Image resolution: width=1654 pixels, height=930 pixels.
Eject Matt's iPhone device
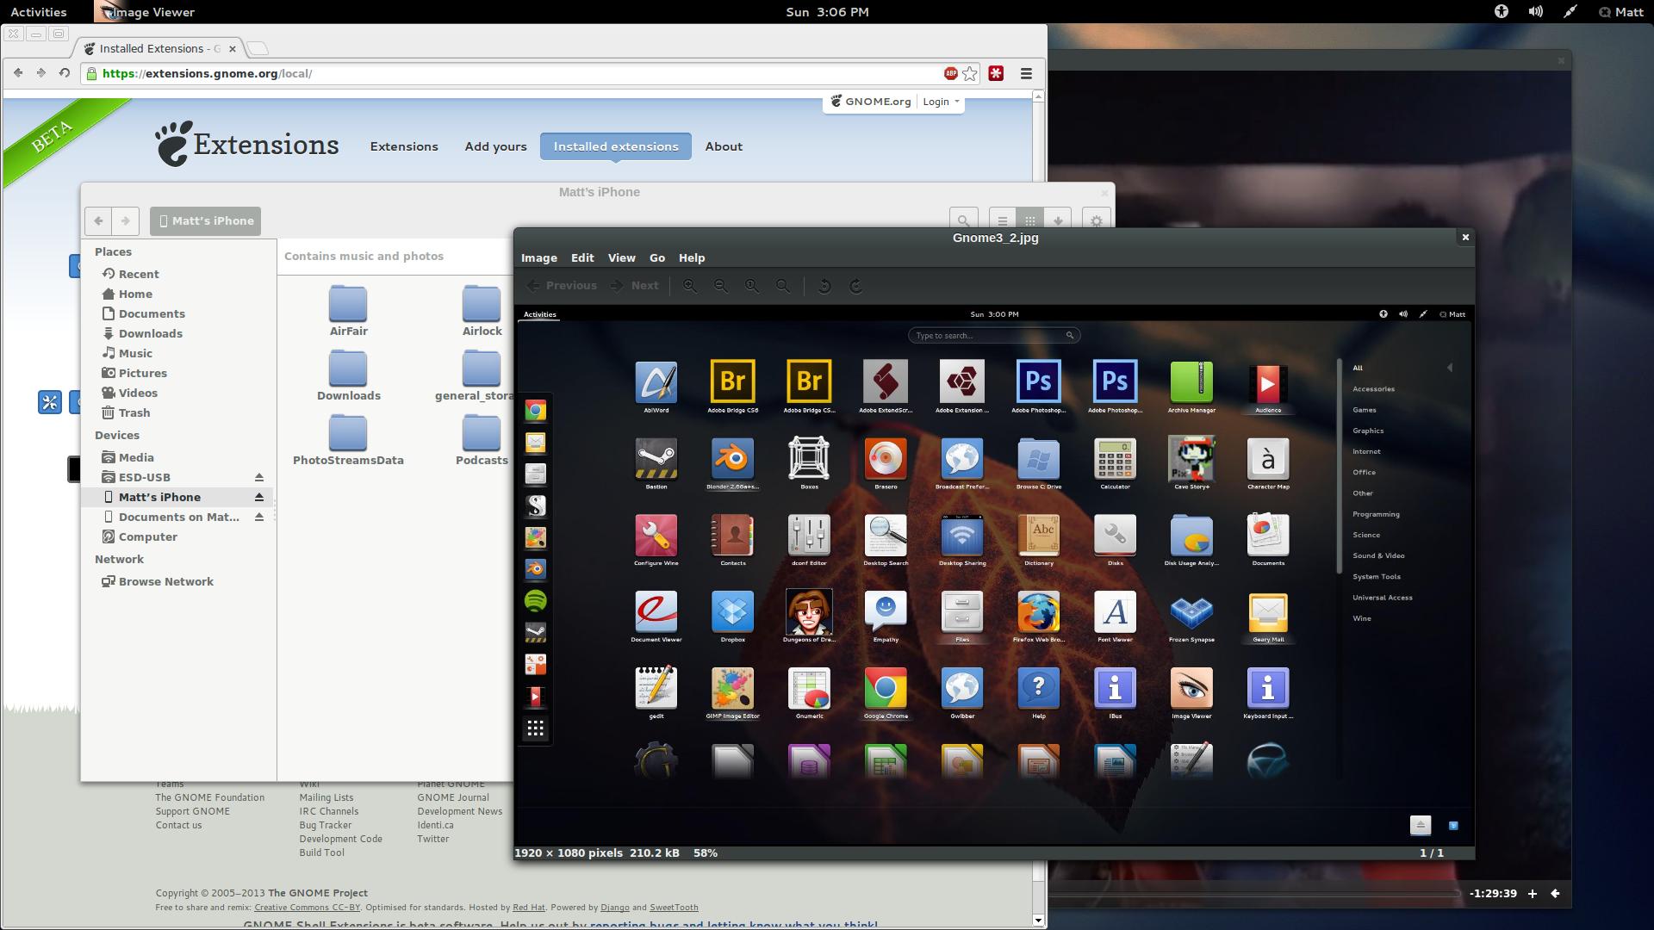click(258, 497)
